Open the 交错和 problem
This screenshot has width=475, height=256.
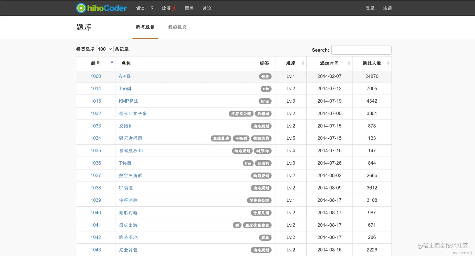(126, 126)
